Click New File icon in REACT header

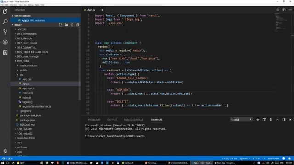tap(60, 25)
